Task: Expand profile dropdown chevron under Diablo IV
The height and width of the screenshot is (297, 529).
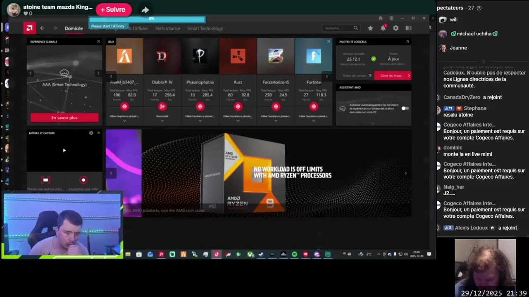Action: 162,121
